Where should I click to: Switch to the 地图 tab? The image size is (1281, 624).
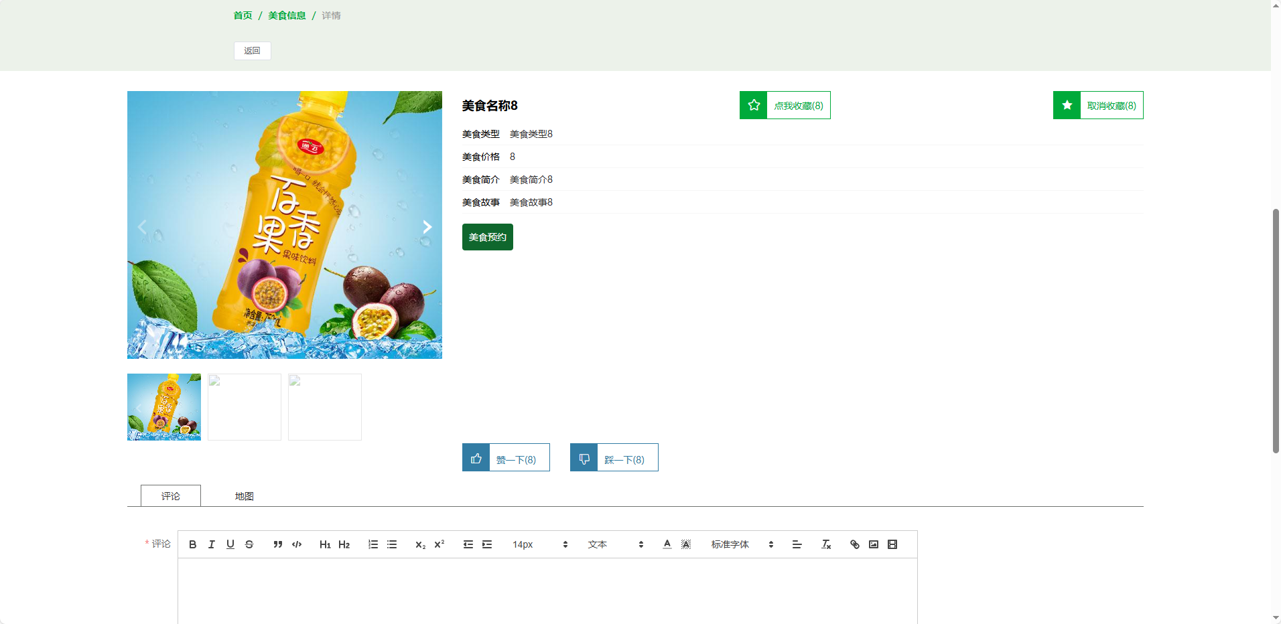[245, 496]
